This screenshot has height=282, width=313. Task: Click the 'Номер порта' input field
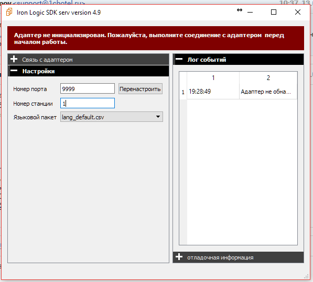[x=88, y=88]
